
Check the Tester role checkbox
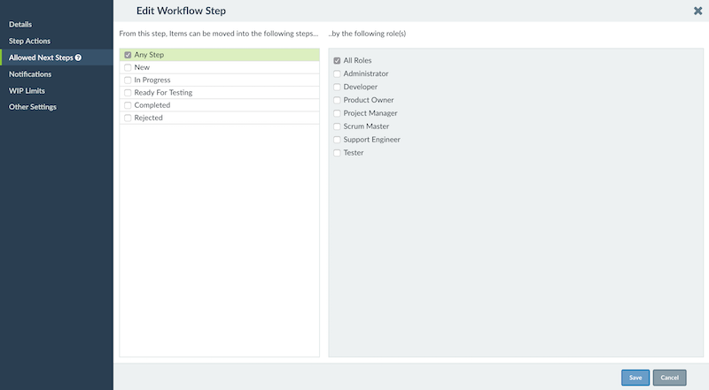(337, 153)
